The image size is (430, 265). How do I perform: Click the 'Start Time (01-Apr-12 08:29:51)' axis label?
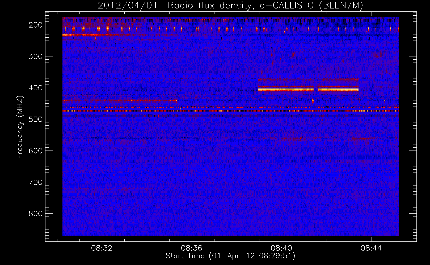click(230, 256)
